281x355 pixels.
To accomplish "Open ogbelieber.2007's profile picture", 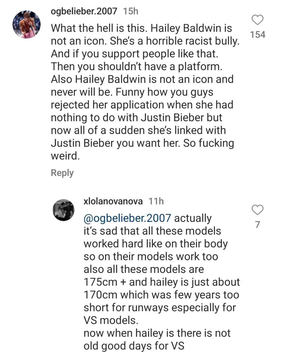I will coord(27,25).
